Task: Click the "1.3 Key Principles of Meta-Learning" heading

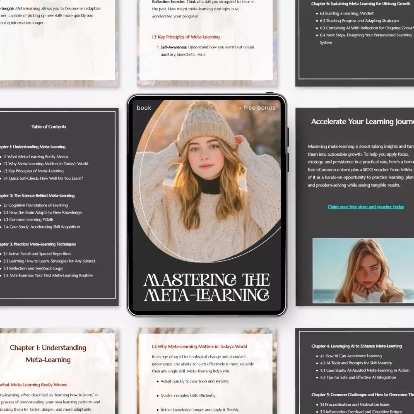Action: click(x=186, y=37)
